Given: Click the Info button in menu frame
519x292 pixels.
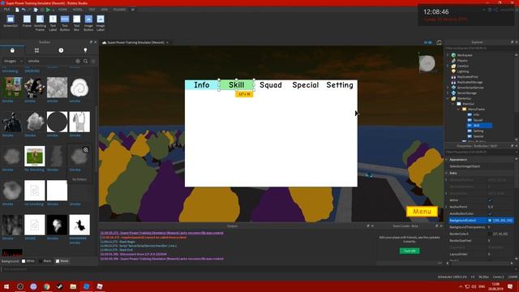Looking at the screenshot, I should 202,84.
